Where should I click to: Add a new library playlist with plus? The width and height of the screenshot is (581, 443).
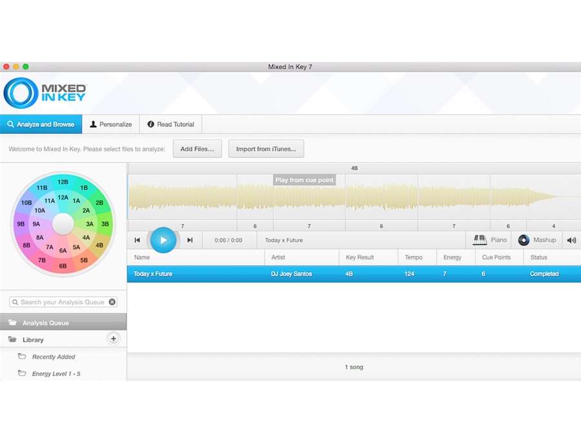coord(114,339)
